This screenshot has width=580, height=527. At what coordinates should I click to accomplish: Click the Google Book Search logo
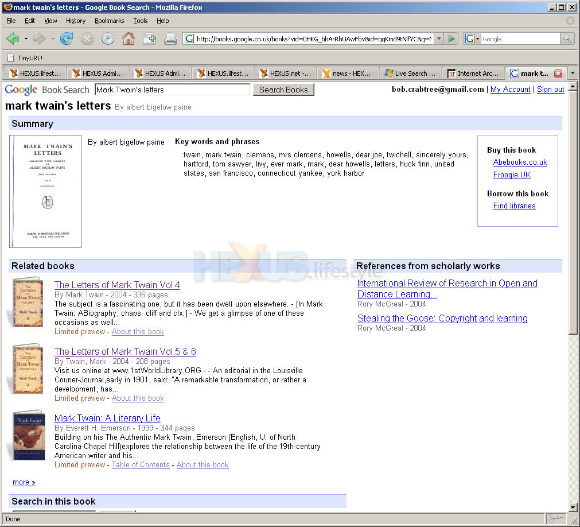coord(47,90)
